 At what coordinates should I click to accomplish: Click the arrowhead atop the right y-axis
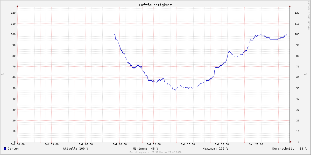pos(290,6)
